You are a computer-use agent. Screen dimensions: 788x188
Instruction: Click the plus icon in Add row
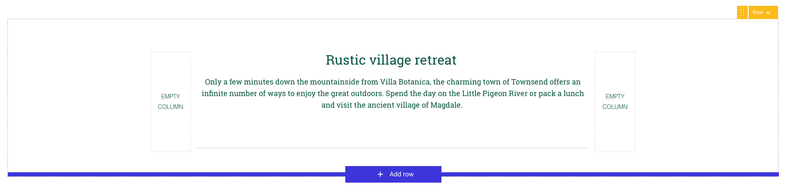380,174
